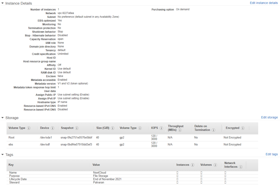Screen dimensions: 280x186
Task: Click the On demand purchasing option value
Action: click(x=183, y=9)
